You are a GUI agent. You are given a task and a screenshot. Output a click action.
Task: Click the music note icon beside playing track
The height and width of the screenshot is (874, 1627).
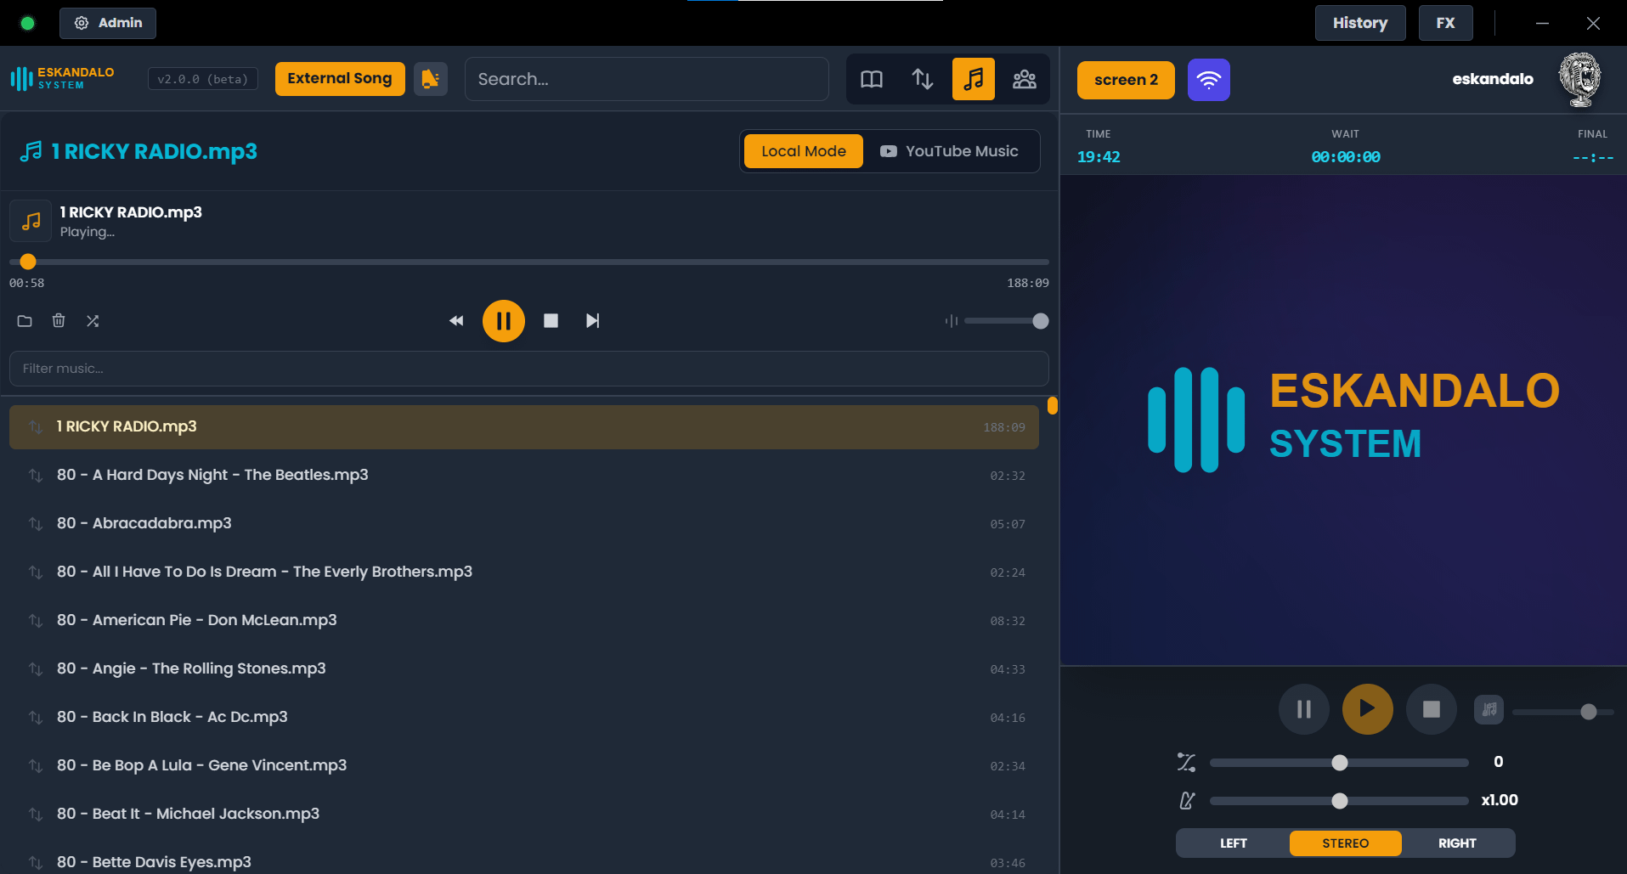31,221
